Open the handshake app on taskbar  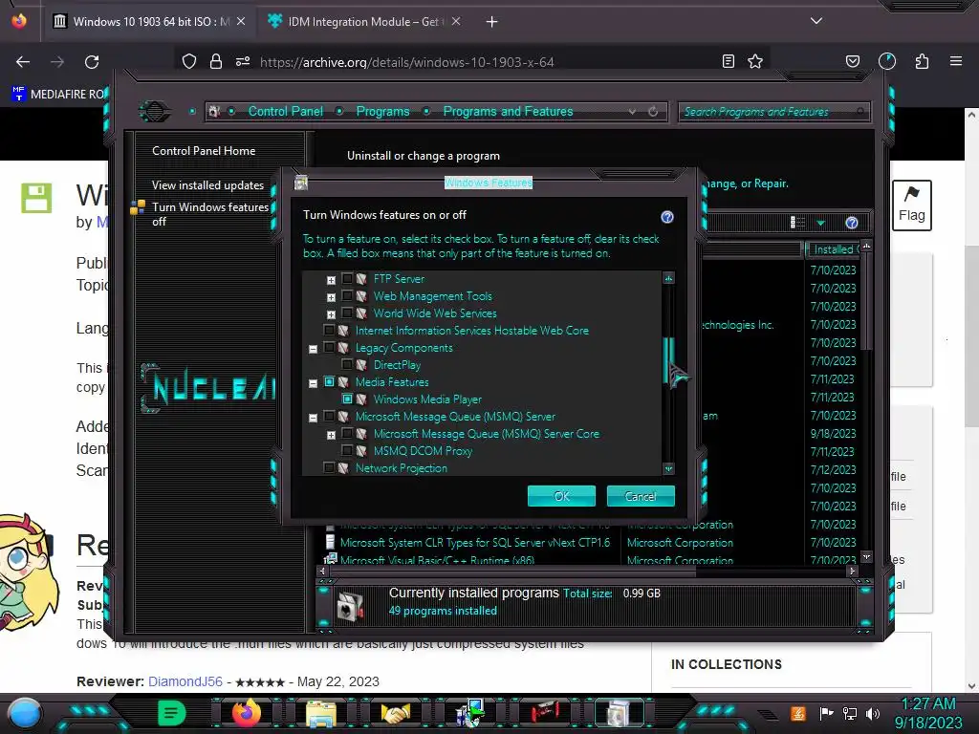click(x=395, y=713)
